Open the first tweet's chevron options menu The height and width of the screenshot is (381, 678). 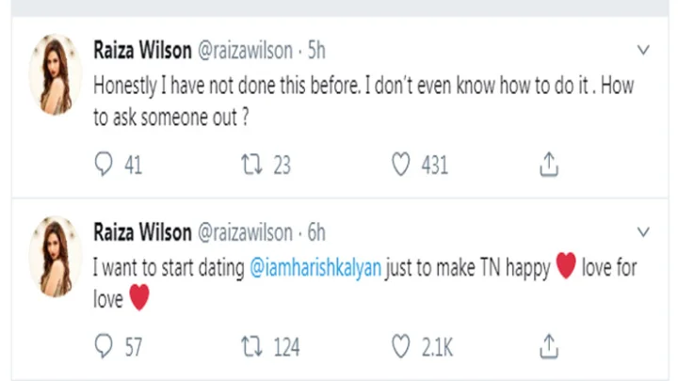(643, 49)
